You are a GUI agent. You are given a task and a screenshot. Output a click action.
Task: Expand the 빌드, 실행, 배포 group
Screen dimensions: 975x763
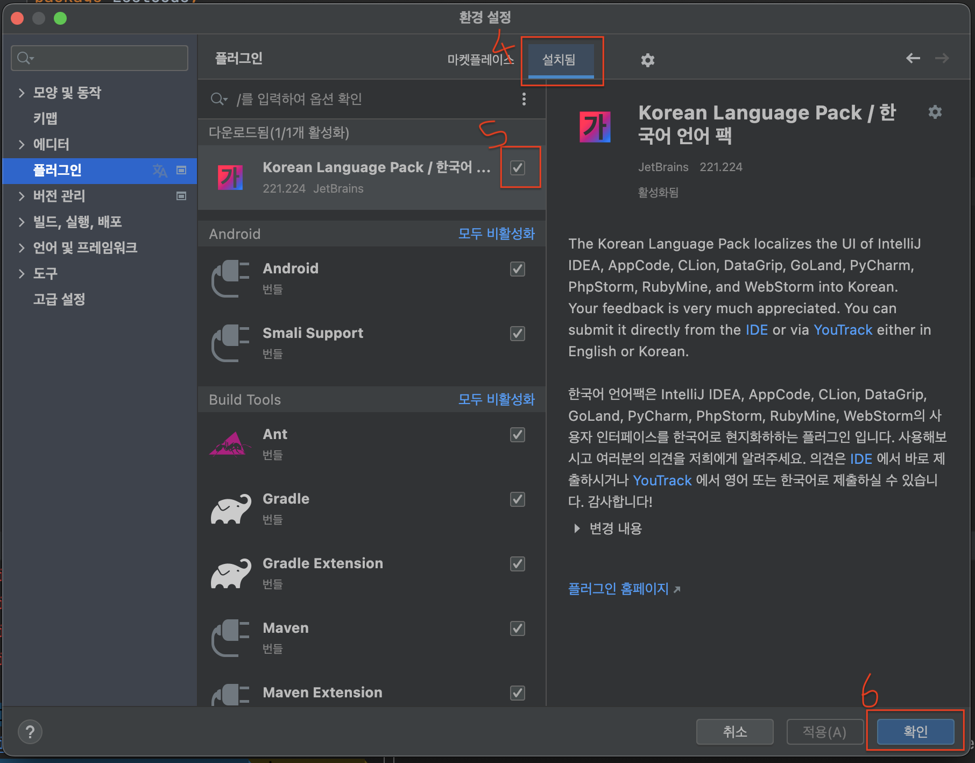click(22, 222)
